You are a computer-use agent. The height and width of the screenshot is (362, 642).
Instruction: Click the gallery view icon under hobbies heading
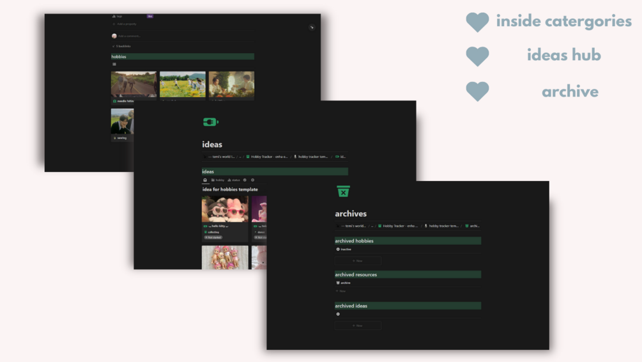(114, 65)
